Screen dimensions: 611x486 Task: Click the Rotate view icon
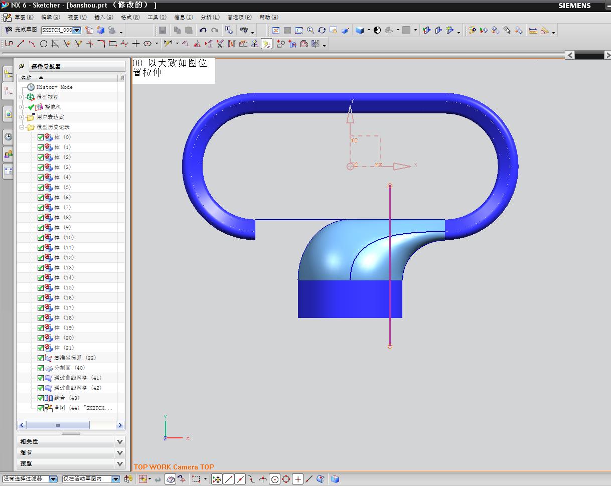(322, 31)
